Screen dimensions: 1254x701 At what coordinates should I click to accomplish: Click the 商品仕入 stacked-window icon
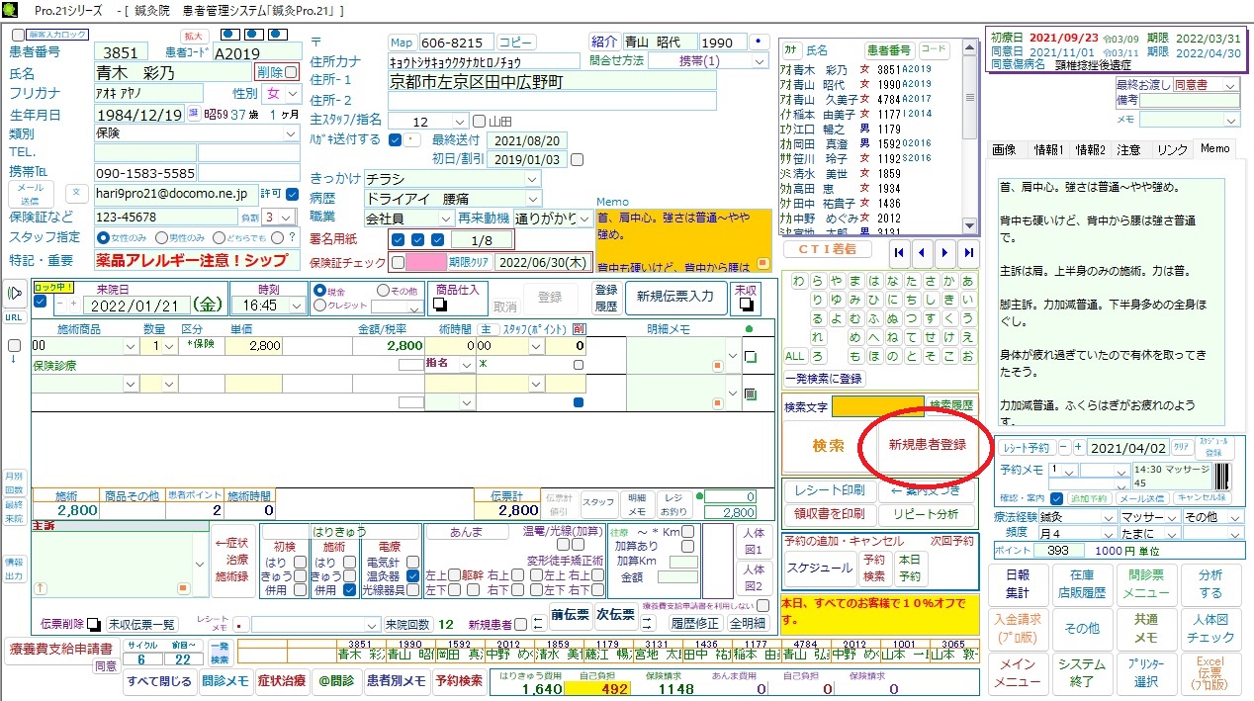pos(442,307)
